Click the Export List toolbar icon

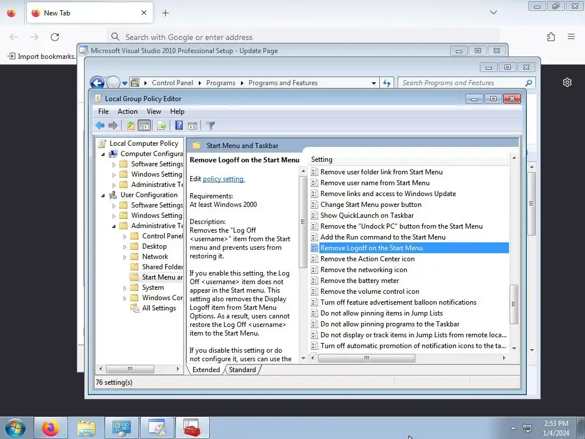click(162, 125)
